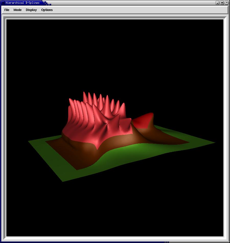Click the bottom front corner of green plane
The height and width of the screenshot is (243, 230).
tap(63, 181)
